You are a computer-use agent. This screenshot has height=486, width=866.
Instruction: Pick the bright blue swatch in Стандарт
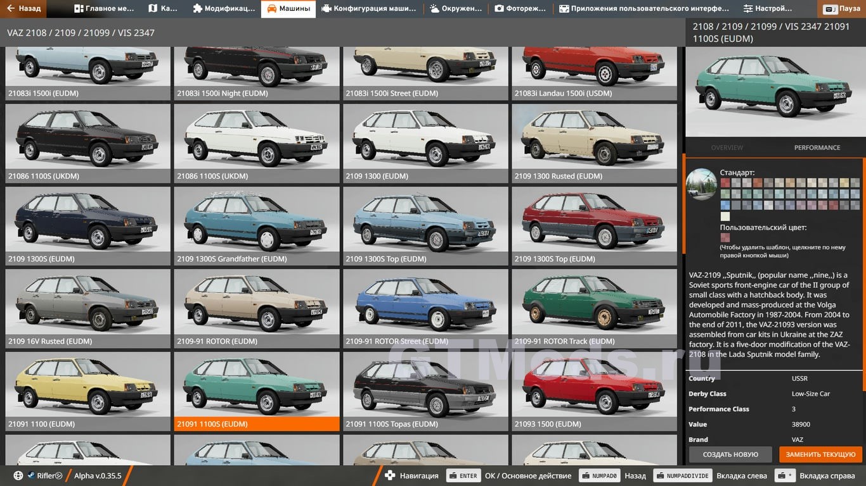725,205
